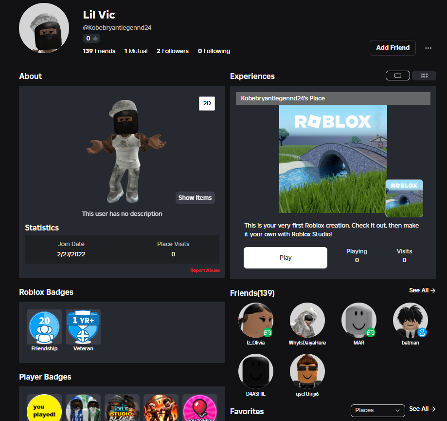Open MAR's friend avatar

tap(359, 320)
